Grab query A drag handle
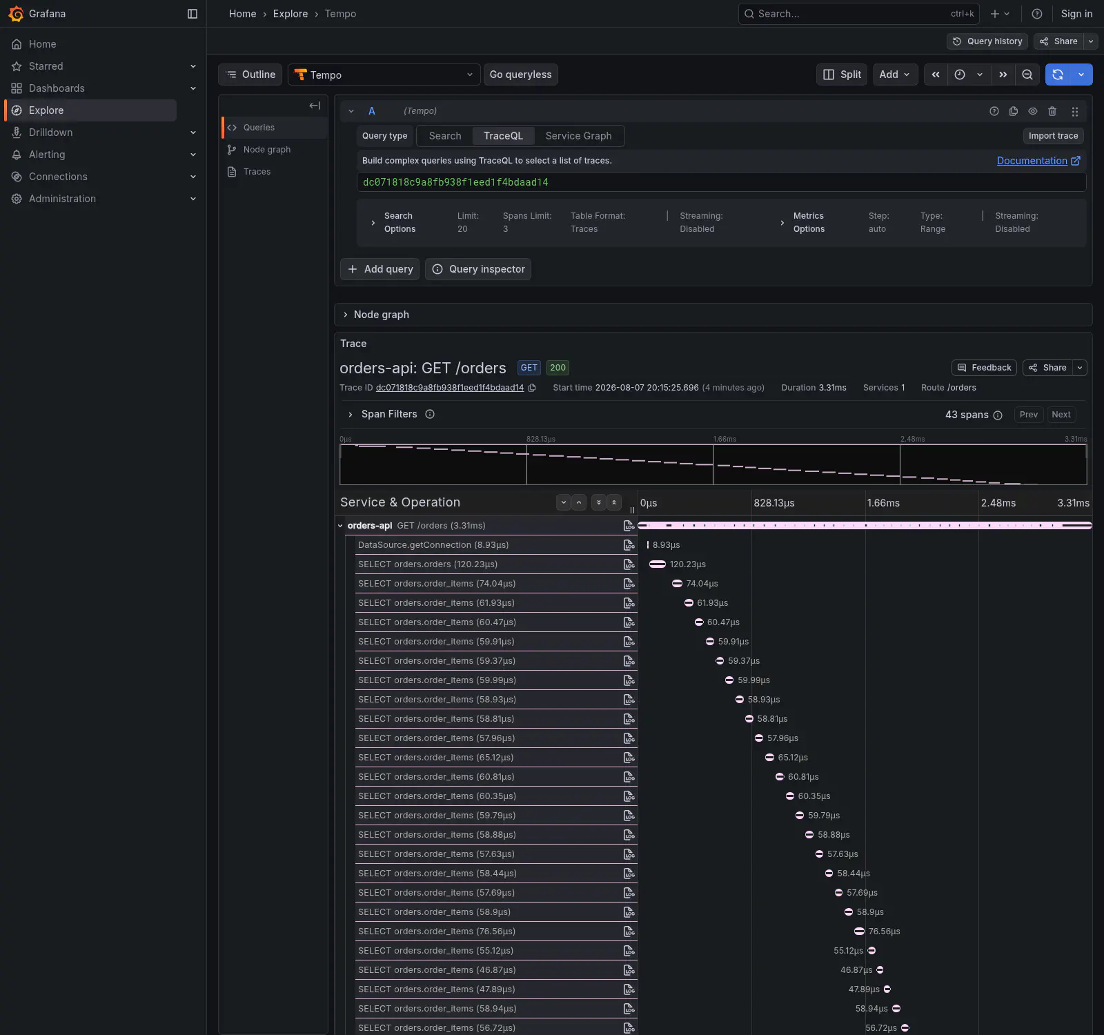The width and height of the screenshot is (1104, 1035). tap(1075, 111)
